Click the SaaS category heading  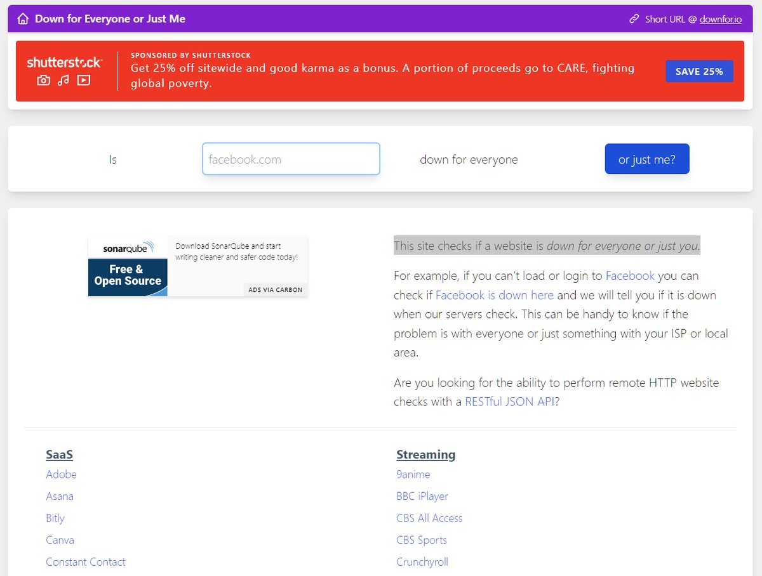(60, 454)
